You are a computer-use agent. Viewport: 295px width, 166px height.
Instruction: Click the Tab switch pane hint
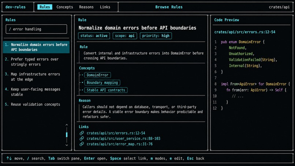(64, 158)
